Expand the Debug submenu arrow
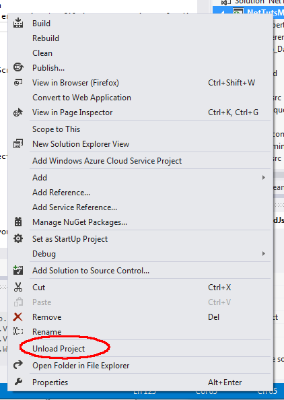The width and height of the screenshot is (284, 400). pyautogui.click(x=264, y=253)
